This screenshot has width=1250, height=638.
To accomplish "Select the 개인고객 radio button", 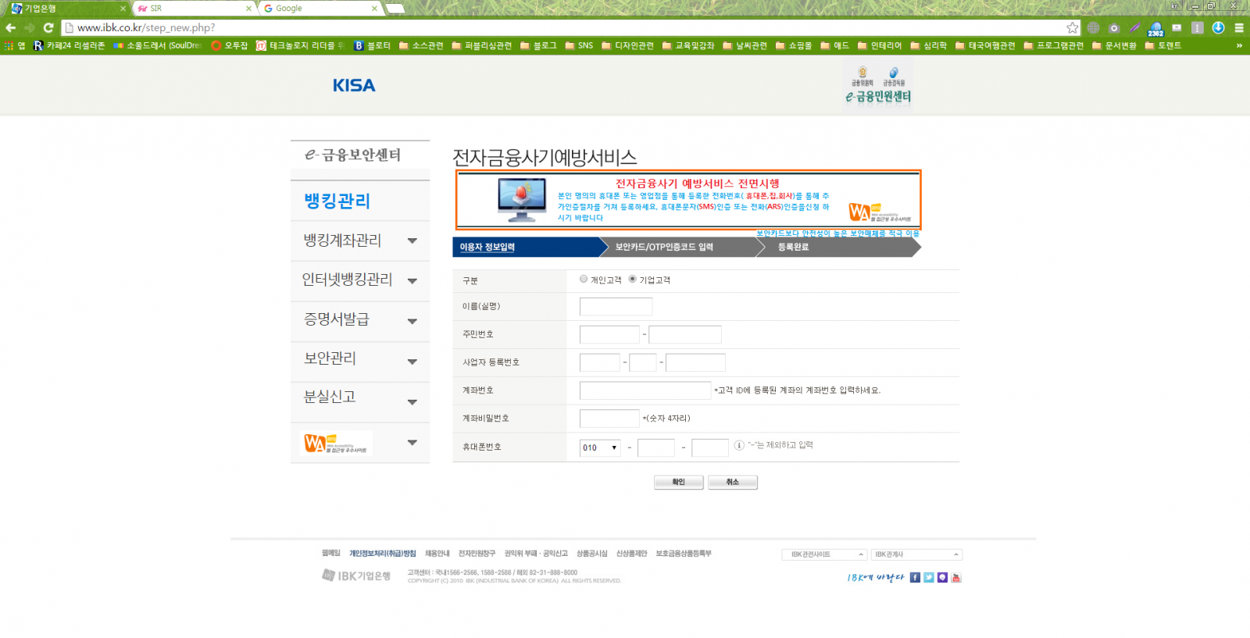I will coord(584,279).
